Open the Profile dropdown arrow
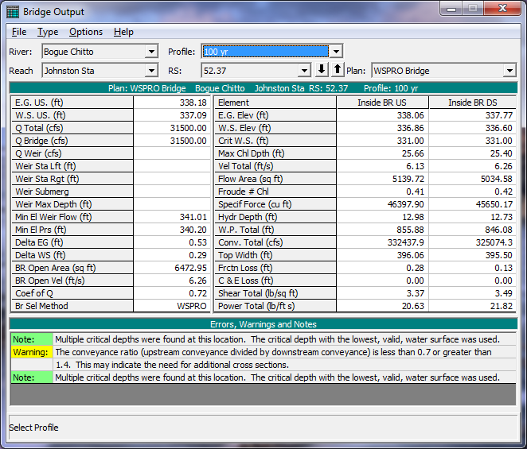 point(336,52)
